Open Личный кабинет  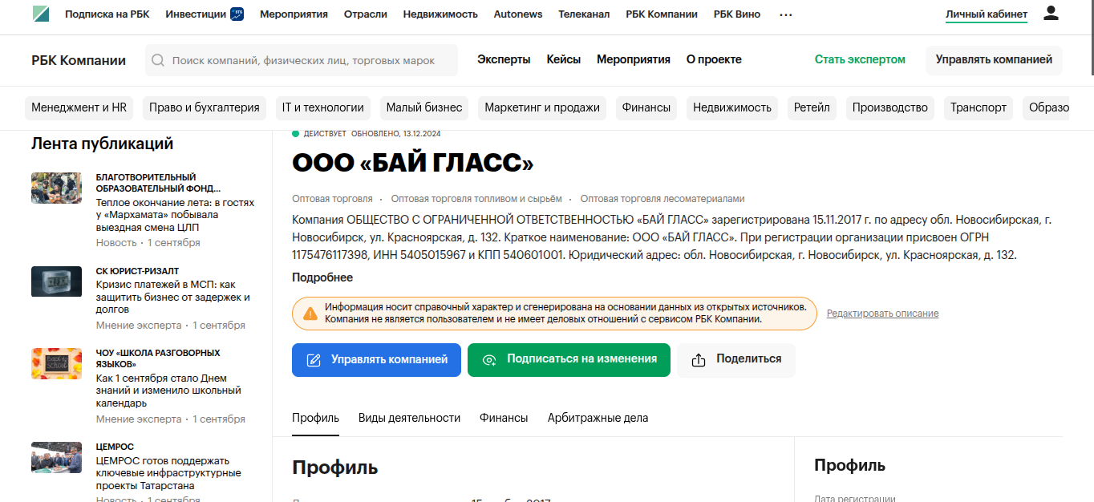click(x=987, y=14)
